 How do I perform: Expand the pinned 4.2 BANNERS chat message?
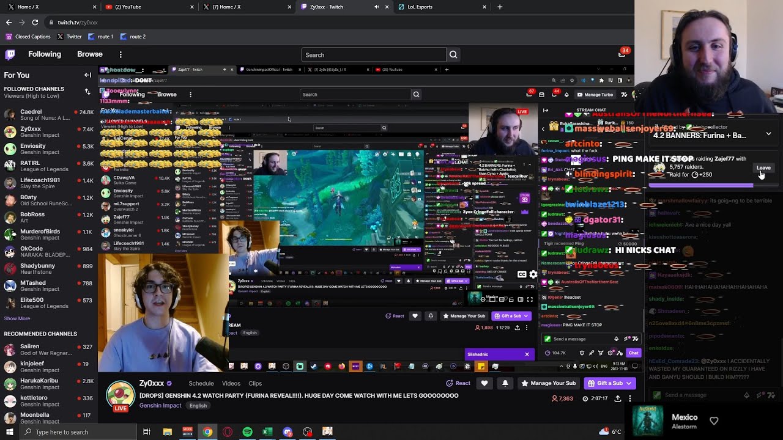[768, 134]
